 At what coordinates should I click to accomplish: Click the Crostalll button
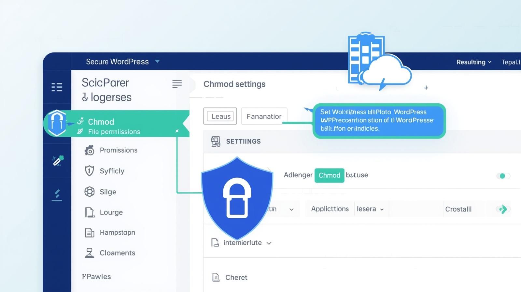[458, 209]
